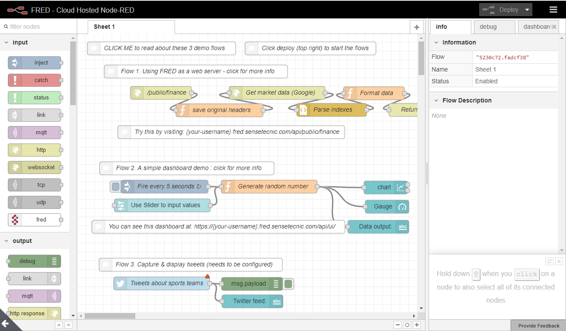Select the udp input node

(x=34, y=202)
